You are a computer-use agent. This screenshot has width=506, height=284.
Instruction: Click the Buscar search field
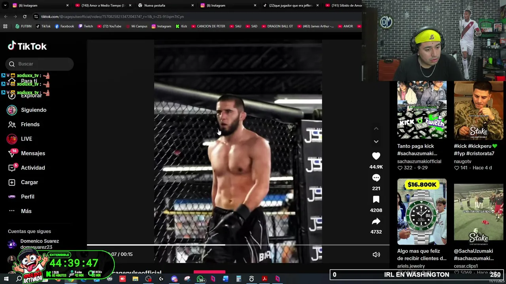(x=40, y=64)
